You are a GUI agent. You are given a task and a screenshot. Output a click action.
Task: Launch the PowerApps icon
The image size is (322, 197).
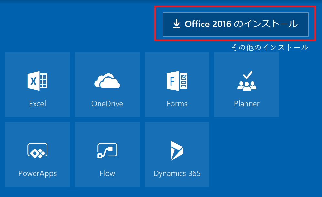click(37, 150)
